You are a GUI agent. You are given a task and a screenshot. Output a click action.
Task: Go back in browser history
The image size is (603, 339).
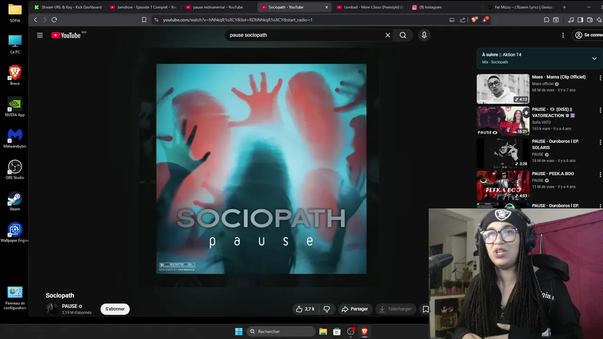tap(35, 20)
